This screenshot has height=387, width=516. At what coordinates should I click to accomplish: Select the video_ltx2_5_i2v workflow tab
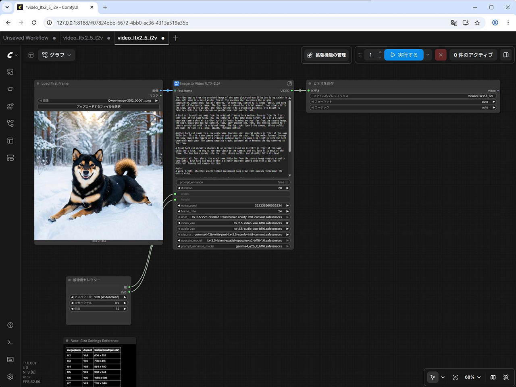click(141, 38)
